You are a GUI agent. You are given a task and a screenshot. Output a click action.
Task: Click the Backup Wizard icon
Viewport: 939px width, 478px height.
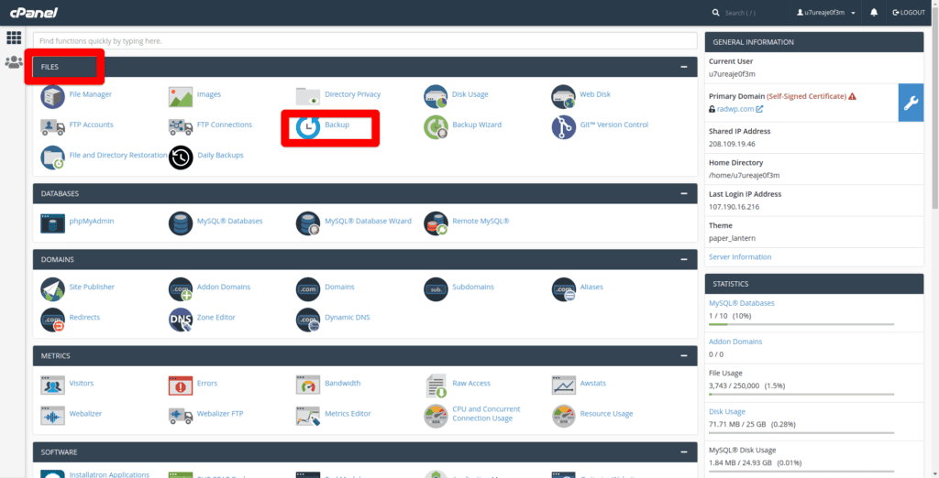tap(436, 125)
